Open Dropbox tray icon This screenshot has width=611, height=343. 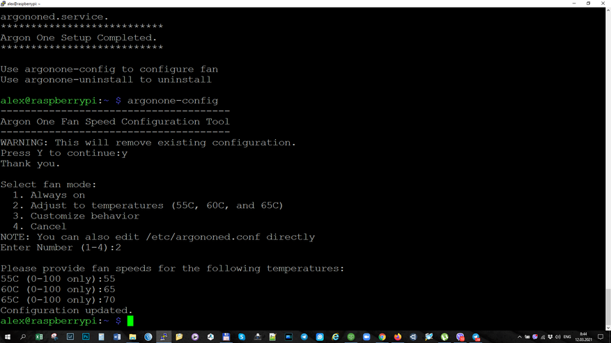click(x=550, y=337)
